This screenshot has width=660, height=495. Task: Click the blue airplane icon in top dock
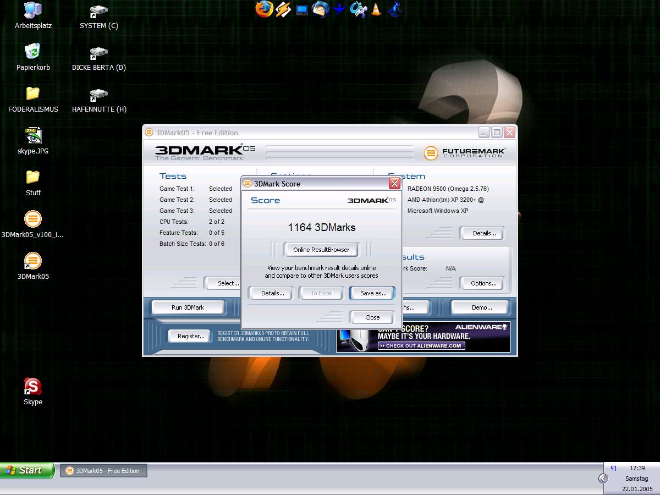pyautogui.click(x=339, y=9)
